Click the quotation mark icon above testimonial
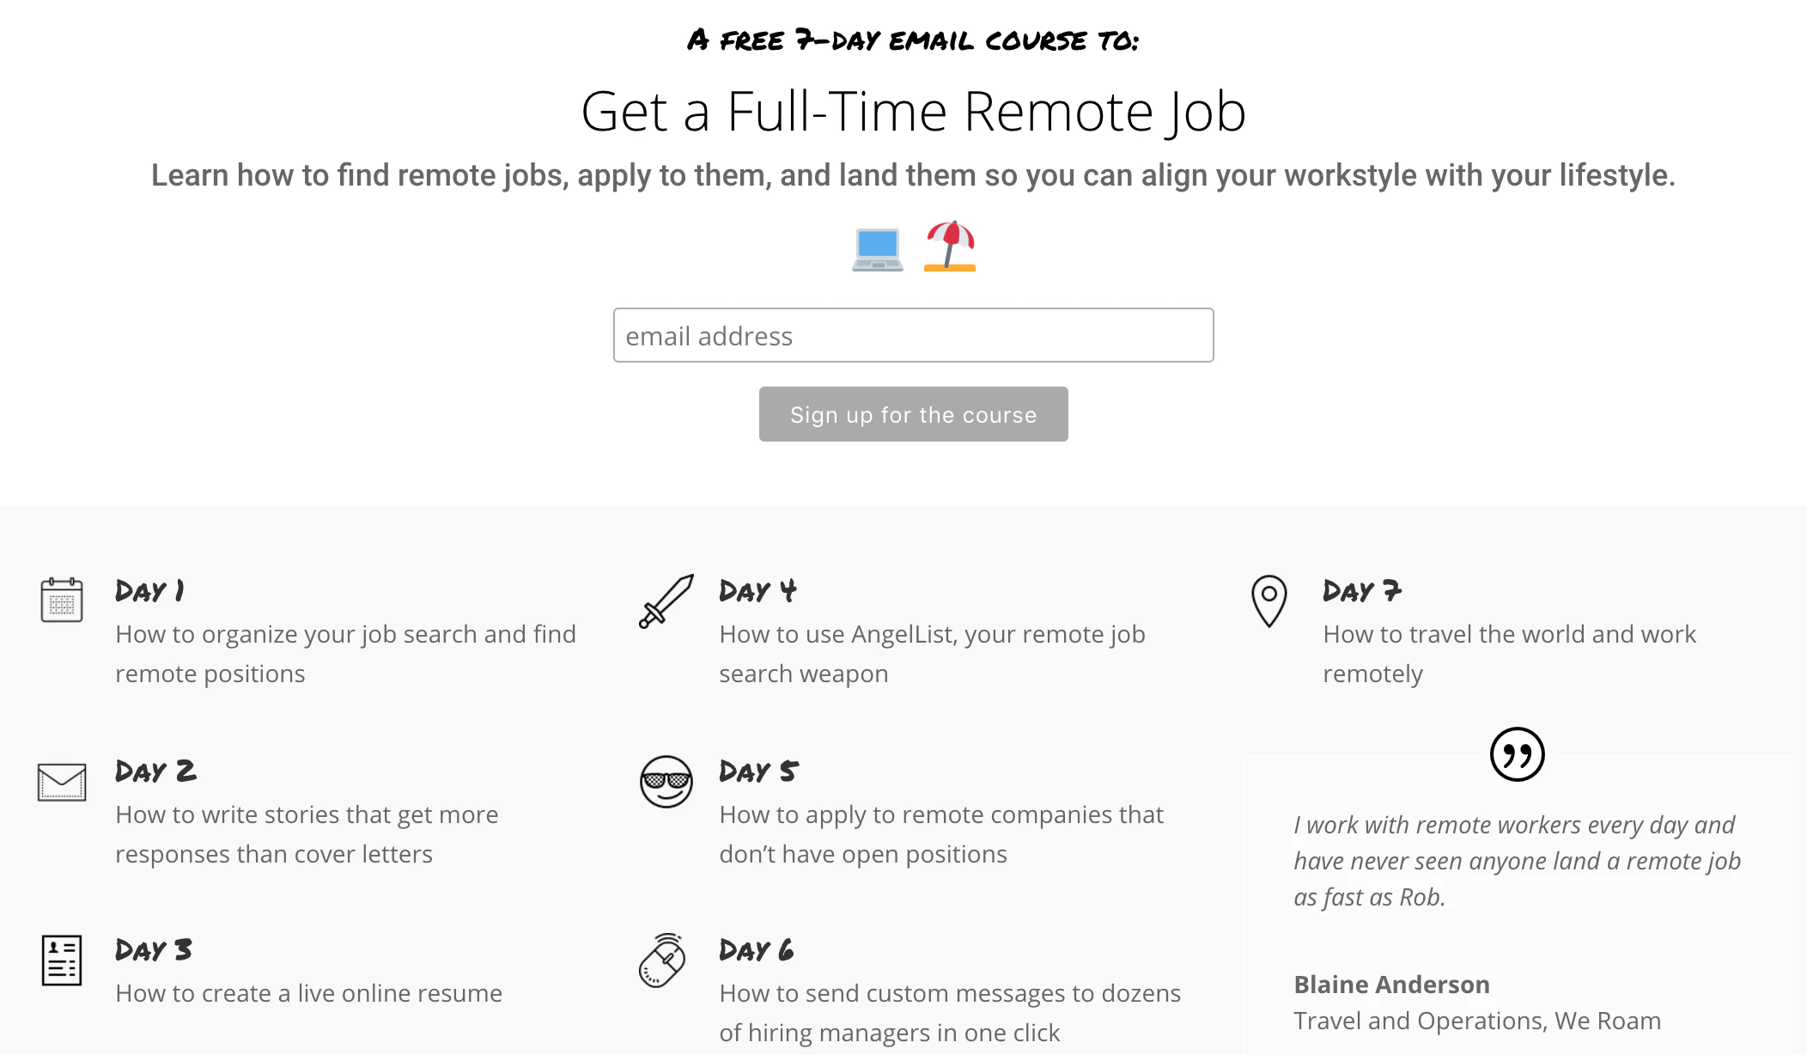Viewport: 1807px width, 1055px height. tap(1518, 756)
